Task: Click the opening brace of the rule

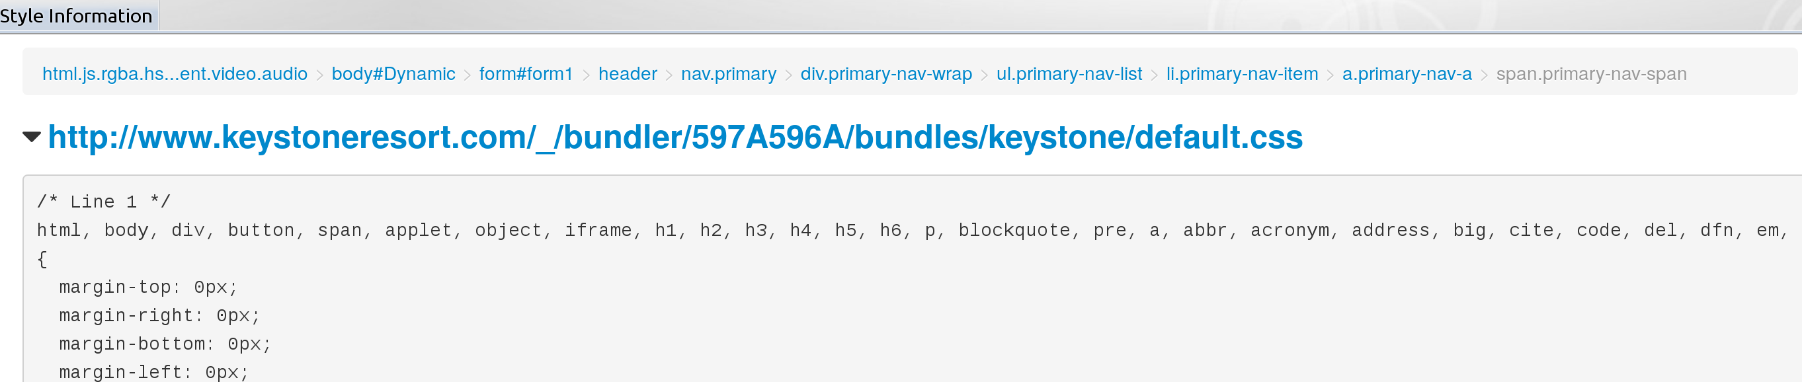Action: tap(42, 260)
